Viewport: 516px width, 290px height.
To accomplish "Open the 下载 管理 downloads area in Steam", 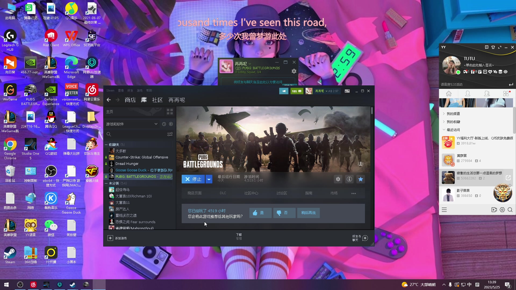I will (239, 237).
